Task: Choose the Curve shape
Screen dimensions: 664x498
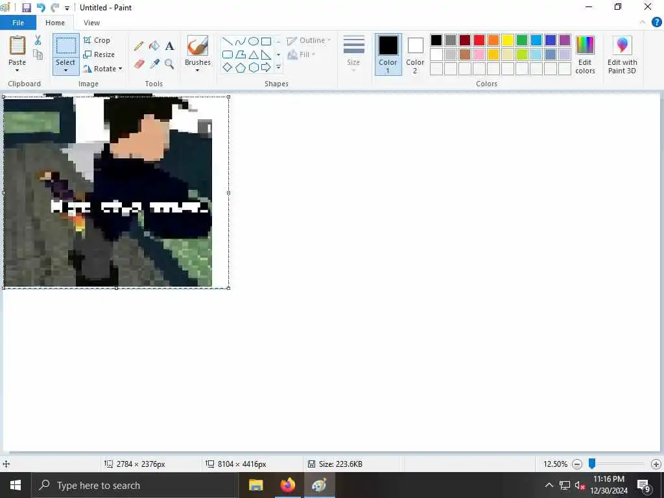Action: [x=241, y=41]
